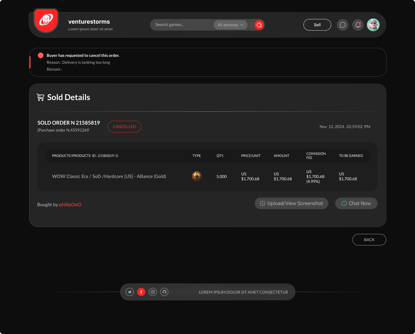
Task: Open the Instagram footer icon
Action: [x=153, y=292]
